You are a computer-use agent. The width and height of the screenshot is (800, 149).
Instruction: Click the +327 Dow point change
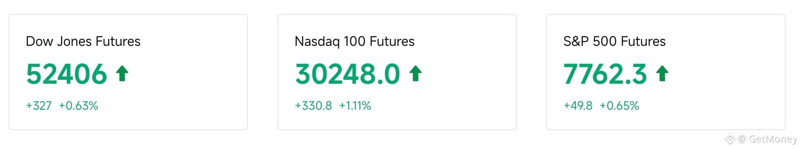[39, 106]
